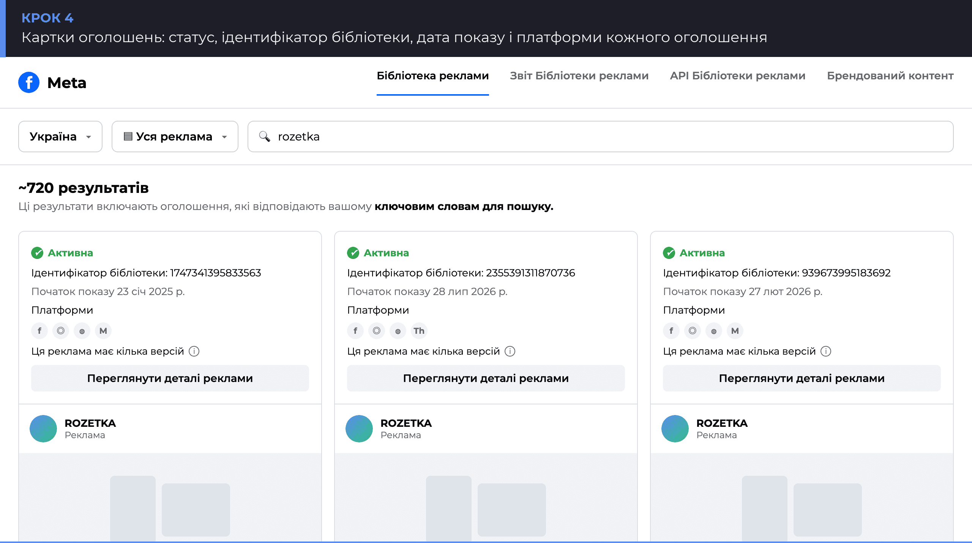Image resolution: width=972 pixels, height=543 pixels.
Task: Open the versions info icon in the 28 лип 2026 card
Action: (x=510, y=351)
